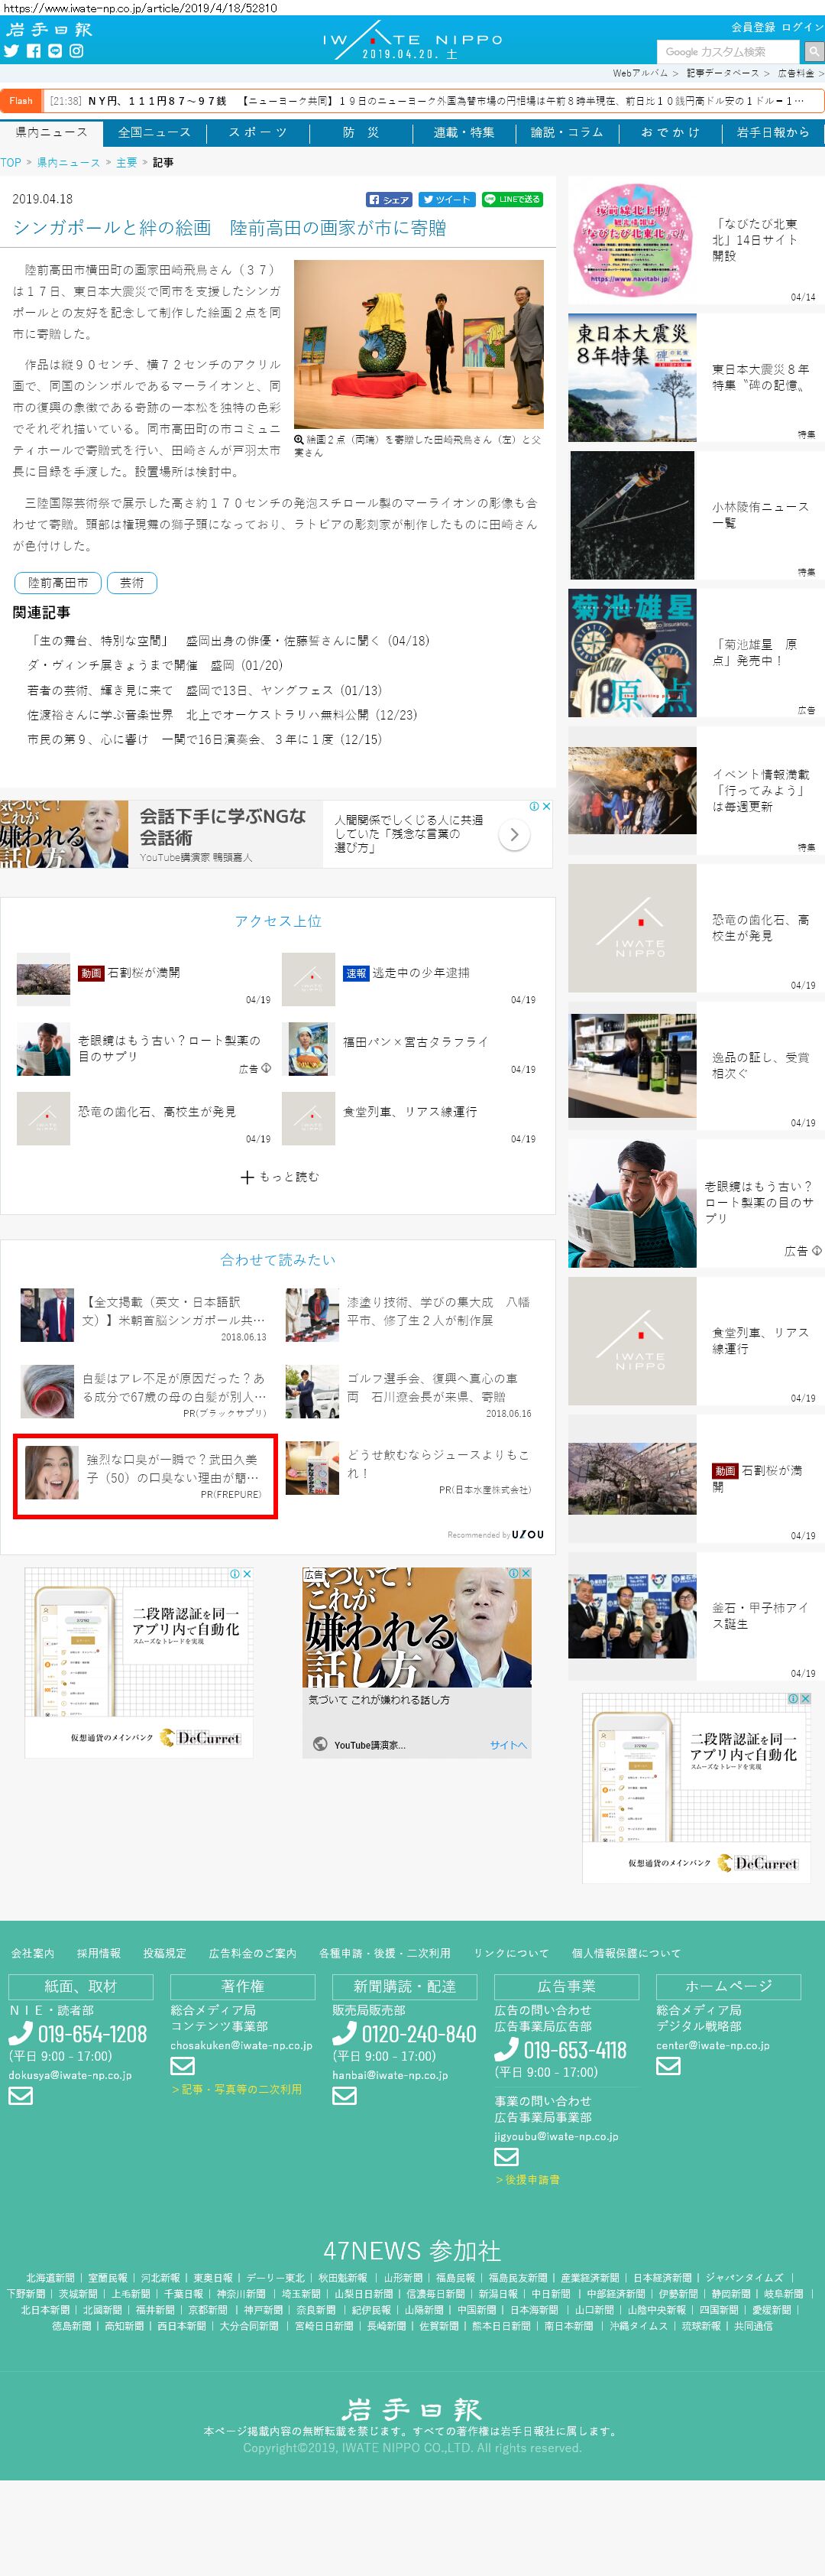Go to 主要 breadcrumb
Screen dimensions: 825x2576
(x=126, y=162)
